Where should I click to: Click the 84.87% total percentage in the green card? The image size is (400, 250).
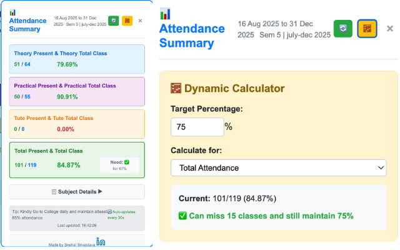69,165
